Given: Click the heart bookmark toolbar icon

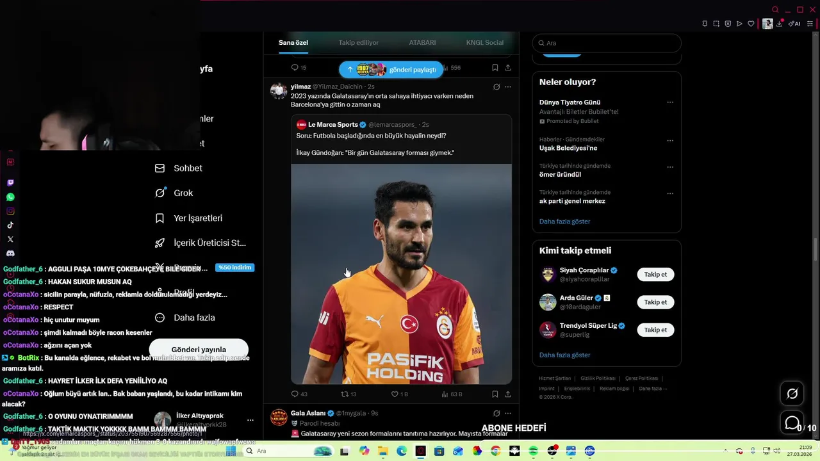Looking at the screenshot, I should [x=751, y=24].
